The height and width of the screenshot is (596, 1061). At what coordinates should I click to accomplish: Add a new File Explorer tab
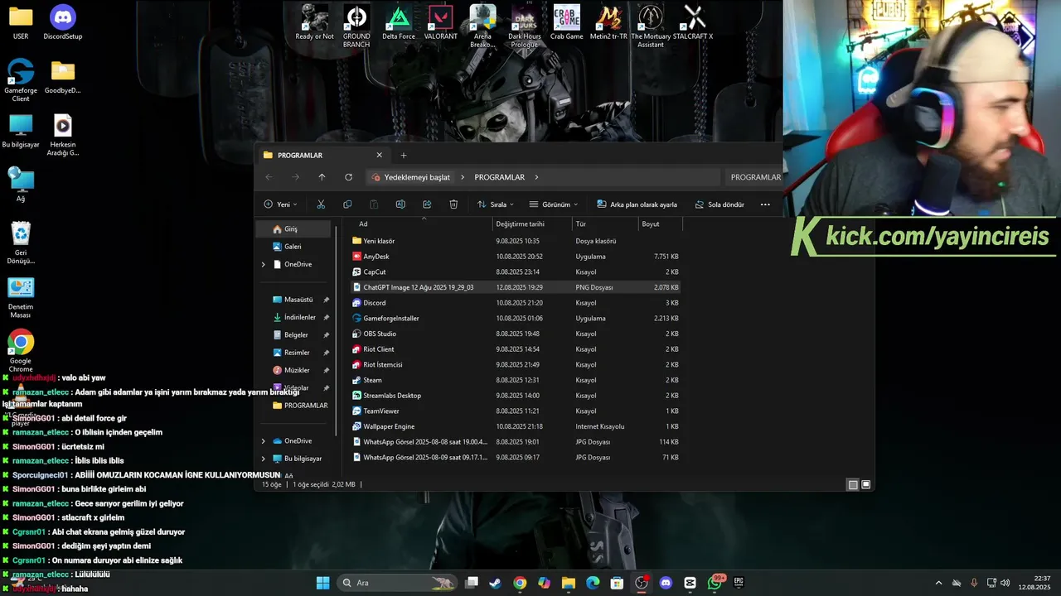click(404, 155)
